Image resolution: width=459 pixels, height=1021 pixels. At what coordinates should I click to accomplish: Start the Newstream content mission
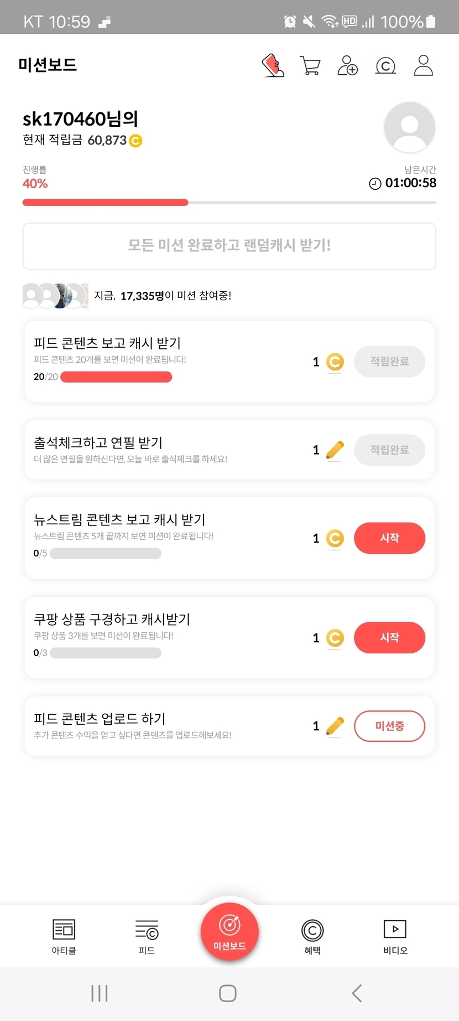tap(389, 538)
